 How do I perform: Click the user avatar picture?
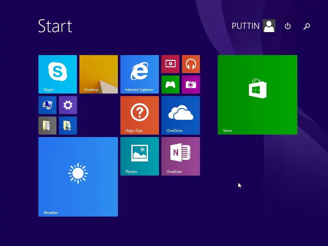click(269, 26)
